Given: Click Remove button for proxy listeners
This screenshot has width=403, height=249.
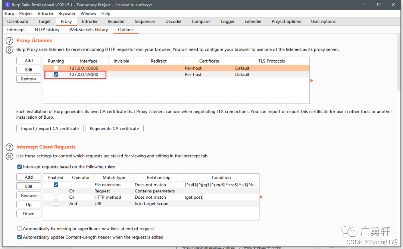Looking at the screenshot, I should click(x=29, y=79).
